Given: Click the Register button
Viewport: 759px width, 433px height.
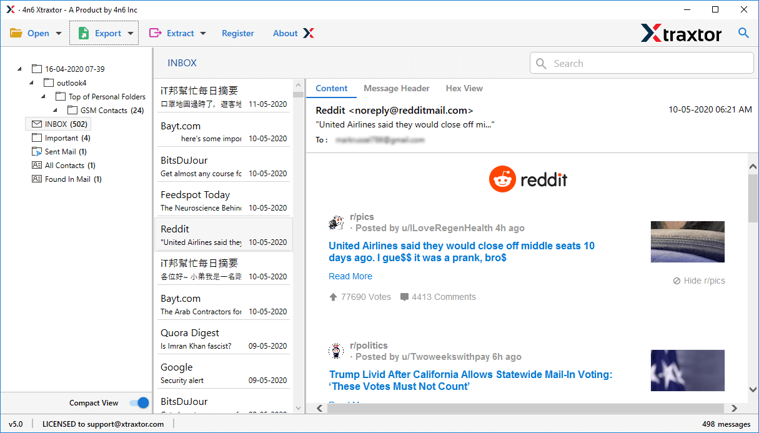Looking at the screenshot, I should (x=238, y=33).
